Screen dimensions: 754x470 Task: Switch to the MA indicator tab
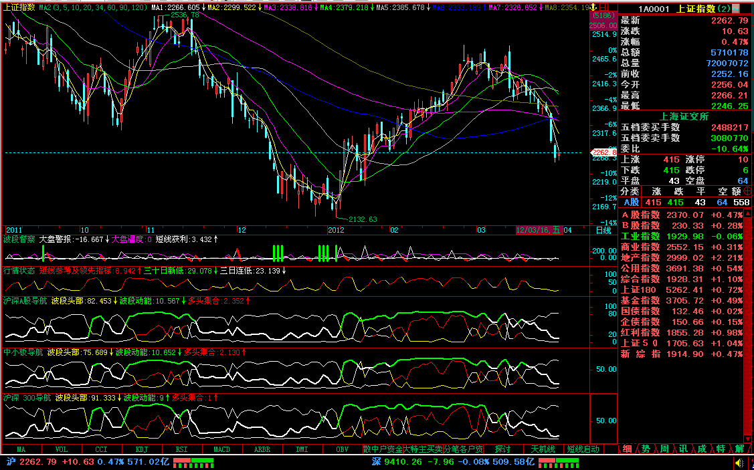(21, 449)
